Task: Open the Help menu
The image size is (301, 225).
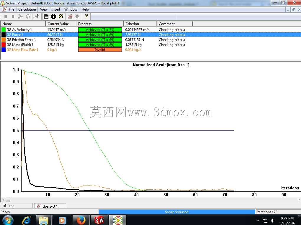Action: click(85, 9)
